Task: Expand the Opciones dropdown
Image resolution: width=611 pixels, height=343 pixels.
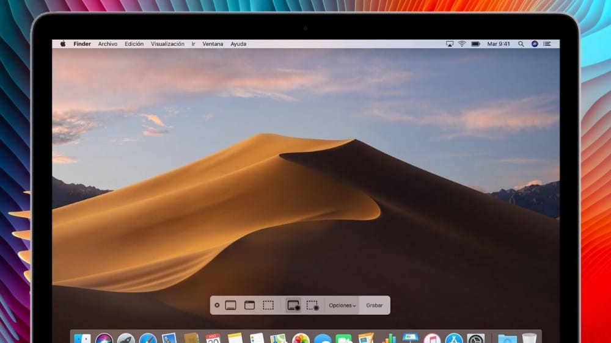Action: (x=342, y=305)
